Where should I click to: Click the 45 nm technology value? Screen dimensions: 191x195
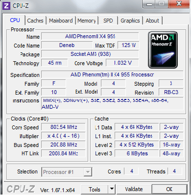pos(55,63)
